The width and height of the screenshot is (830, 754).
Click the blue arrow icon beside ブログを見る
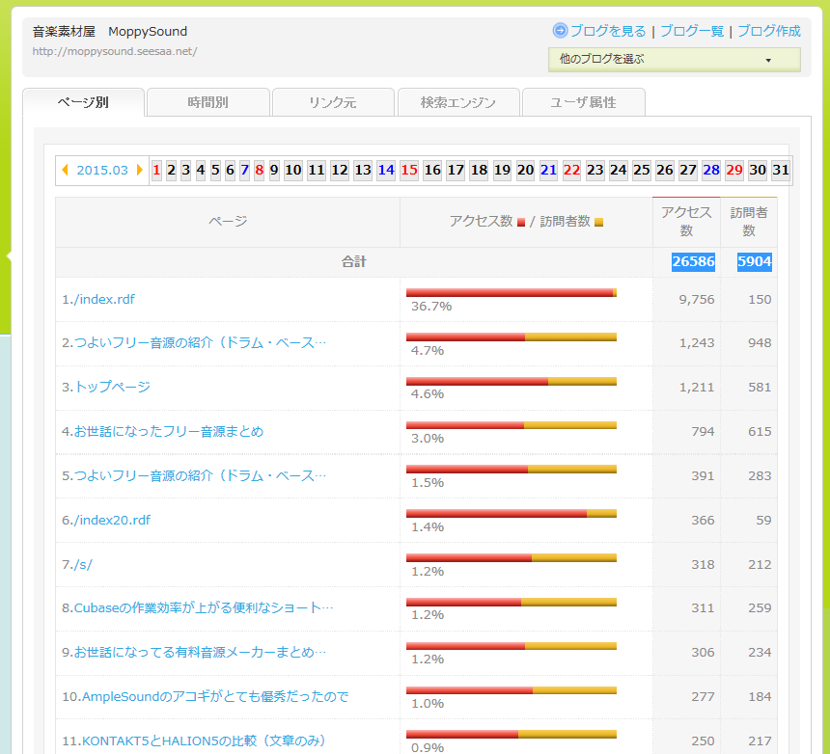click(560, 31)
